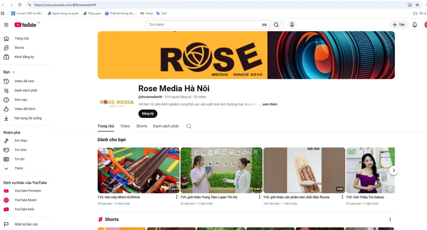Open Danh sách phát sidebar icon
The image size is (427, 230).
(x=6, y=91)
